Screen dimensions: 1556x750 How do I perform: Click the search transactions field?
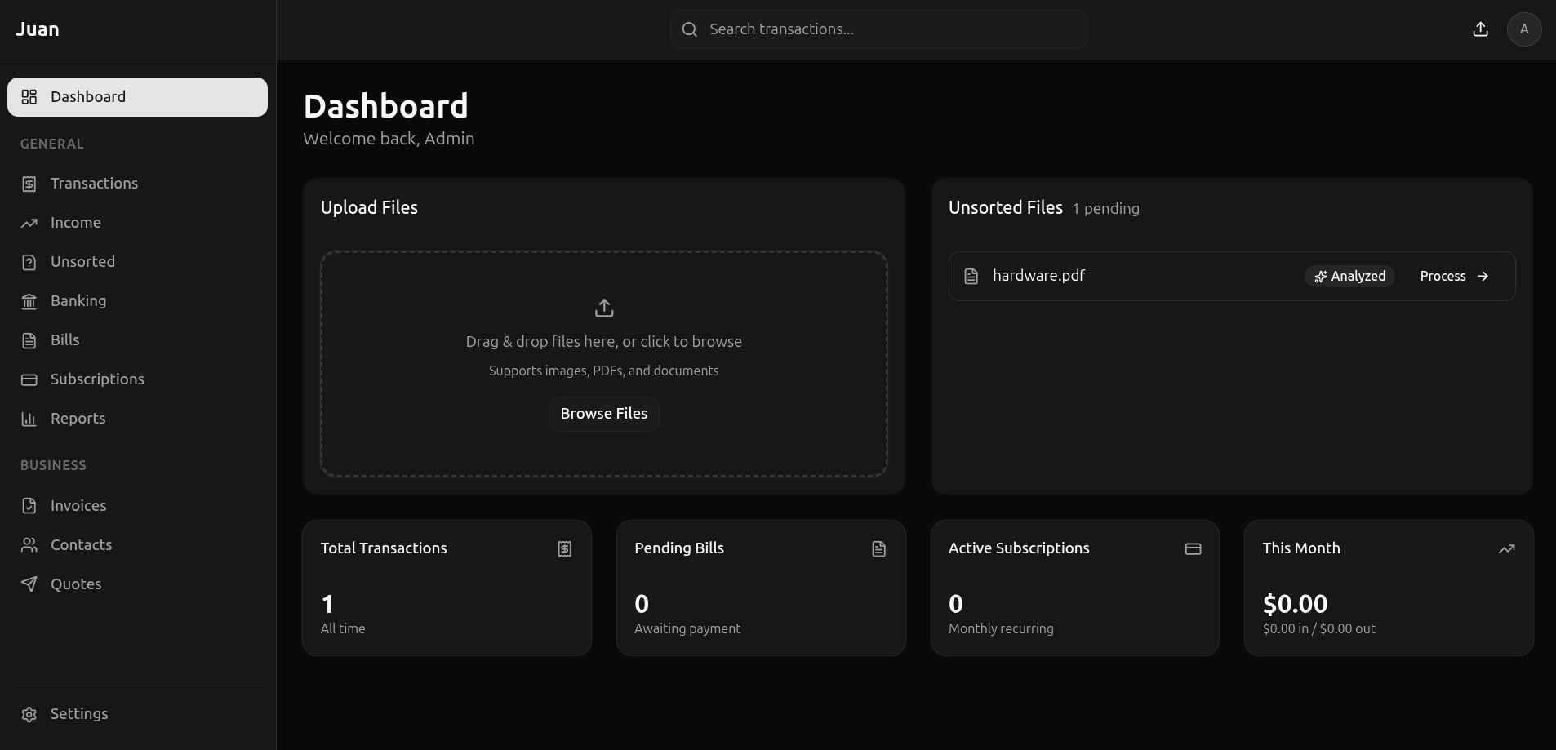click(878, 29)
